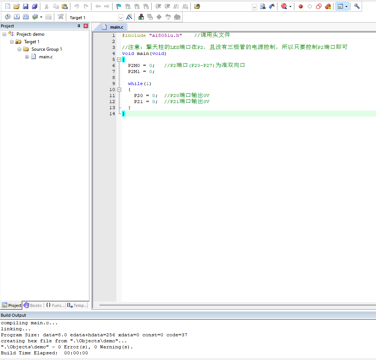This screenshot has width=376, height=360.
Task: Collapse the Target 1 tree node
Action: click(x=12, y=42)
